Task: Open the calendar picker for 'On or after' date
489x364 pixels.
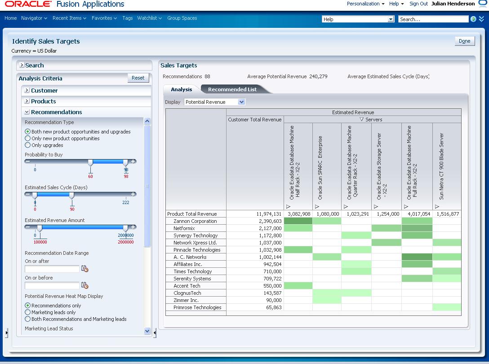Action: click(84, 269)
